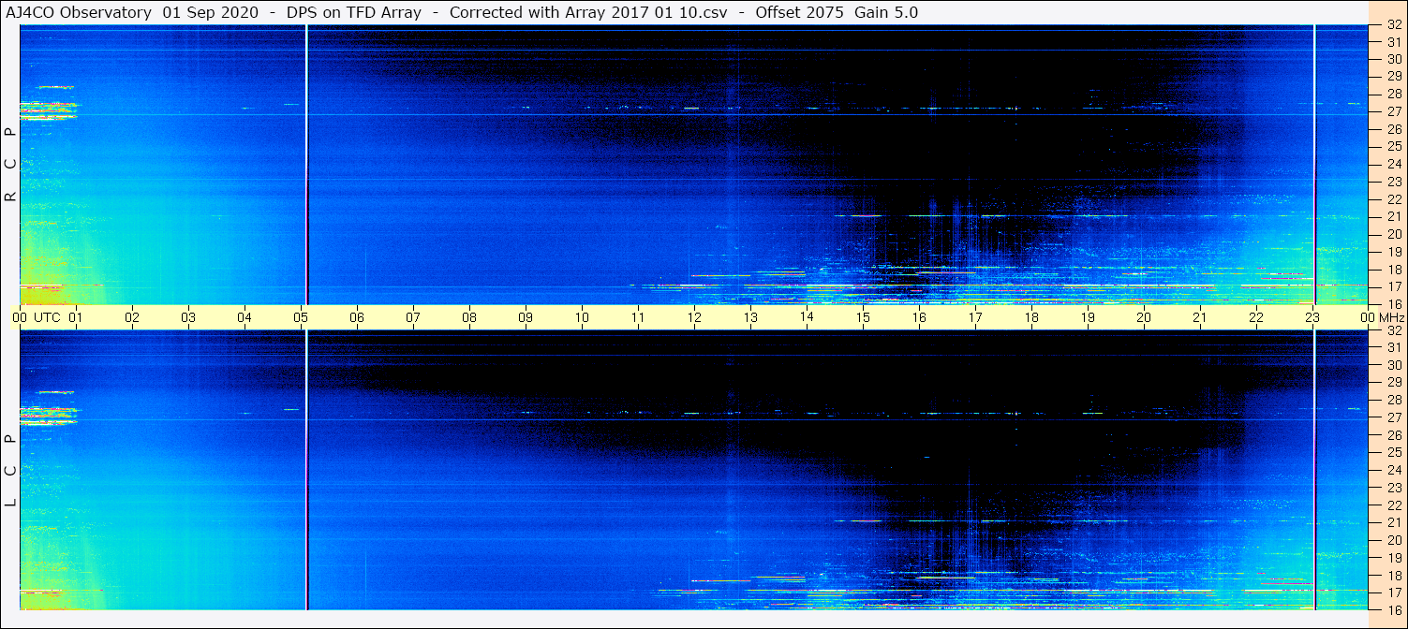Select hour 23 on the UTC time axis

point(1312,317)
